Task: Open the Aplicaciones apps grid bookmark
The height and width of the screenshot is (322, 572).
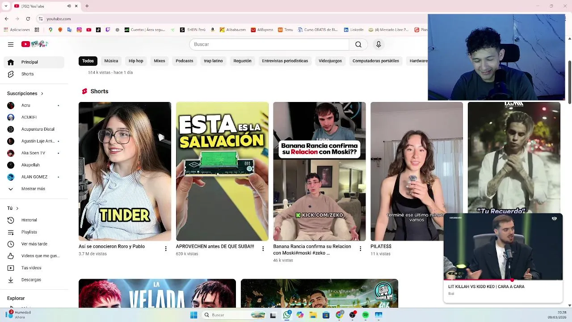Action: (17, 30)
